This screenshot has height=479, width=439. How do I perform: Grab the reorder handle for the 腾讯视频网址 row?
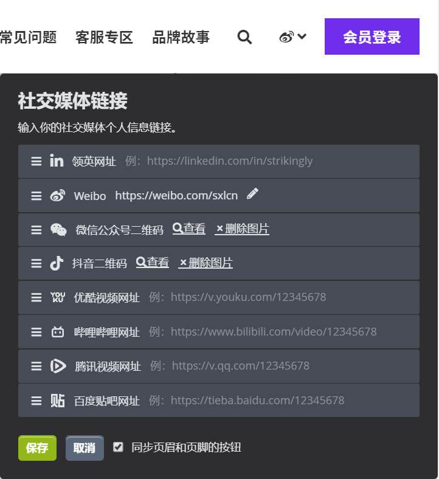pyautogui.click(x=36, y=366)
